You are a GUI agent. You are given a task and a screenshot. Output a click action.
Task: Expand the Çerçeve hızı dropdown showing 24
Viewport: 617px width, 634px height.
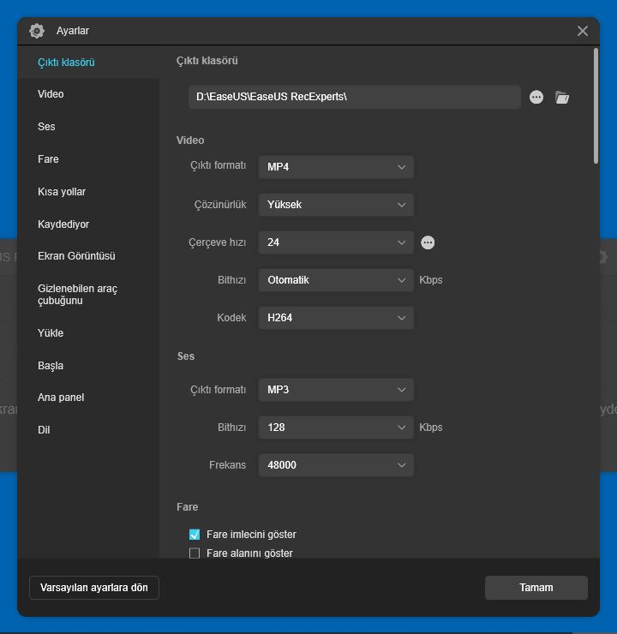336,242
